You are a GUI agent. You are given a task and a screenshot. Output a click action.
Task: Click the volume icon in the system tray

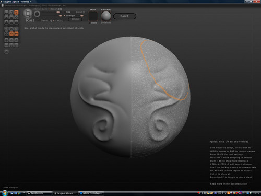251,193
